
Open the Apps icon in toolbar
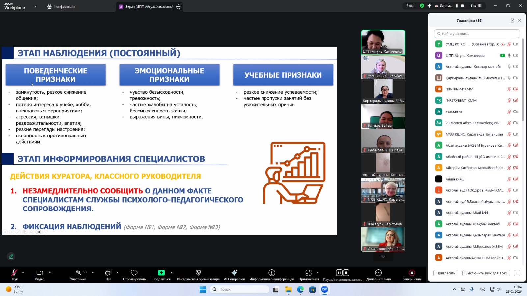coord(308,273)
